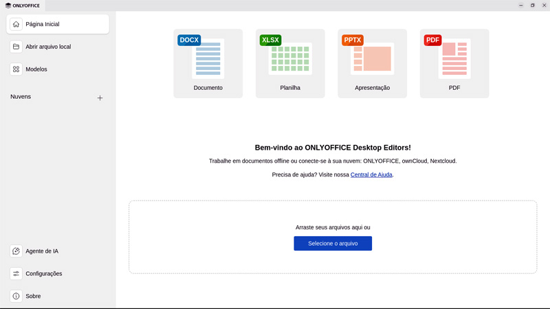Minimize the ONLYOFFICE window
This screenshot has height=309, width=550.
(521, 5)
